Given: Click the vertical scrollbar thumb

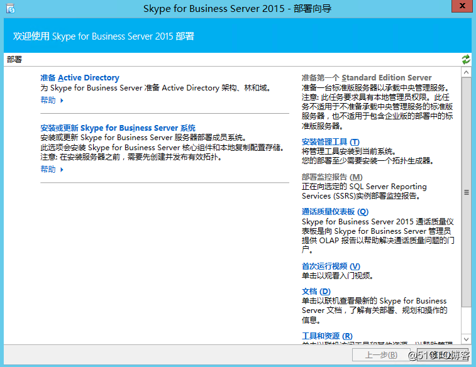Looking at the screenshot, I should pos(467,192).
